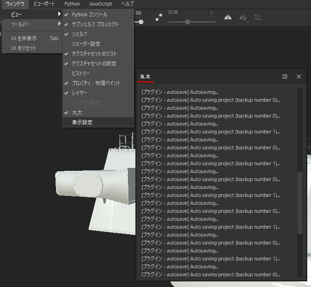Click the lazy mouse dots icon
The width and height of the screenshot is (311, 287).
pos(159,17)
